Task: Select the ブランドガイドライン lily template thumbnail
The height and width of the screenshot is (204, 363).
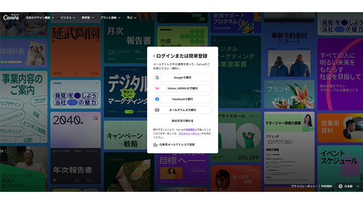Action: coord(289,94)
